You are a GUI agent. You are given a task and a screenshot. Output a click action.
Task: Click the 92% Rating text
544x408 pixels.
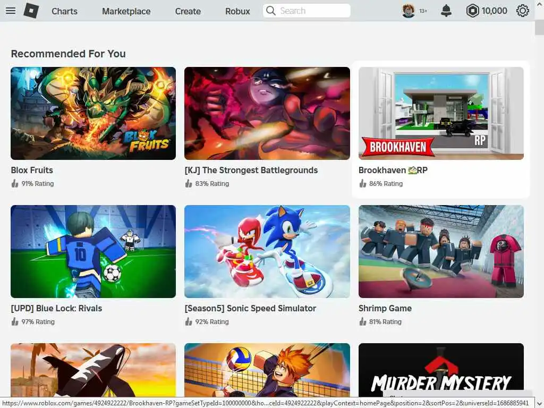212,321
